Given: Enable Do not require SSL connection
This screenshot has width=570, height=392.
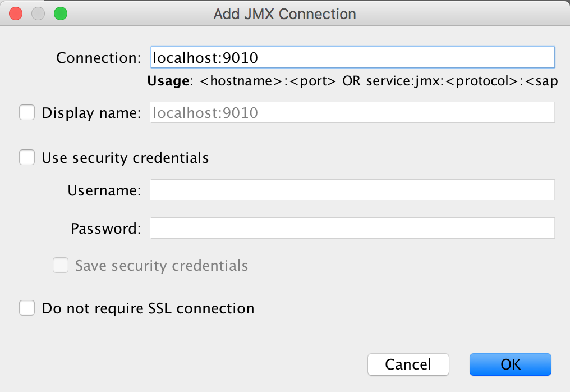Looking at the screenshot, I should click(27, 308).
